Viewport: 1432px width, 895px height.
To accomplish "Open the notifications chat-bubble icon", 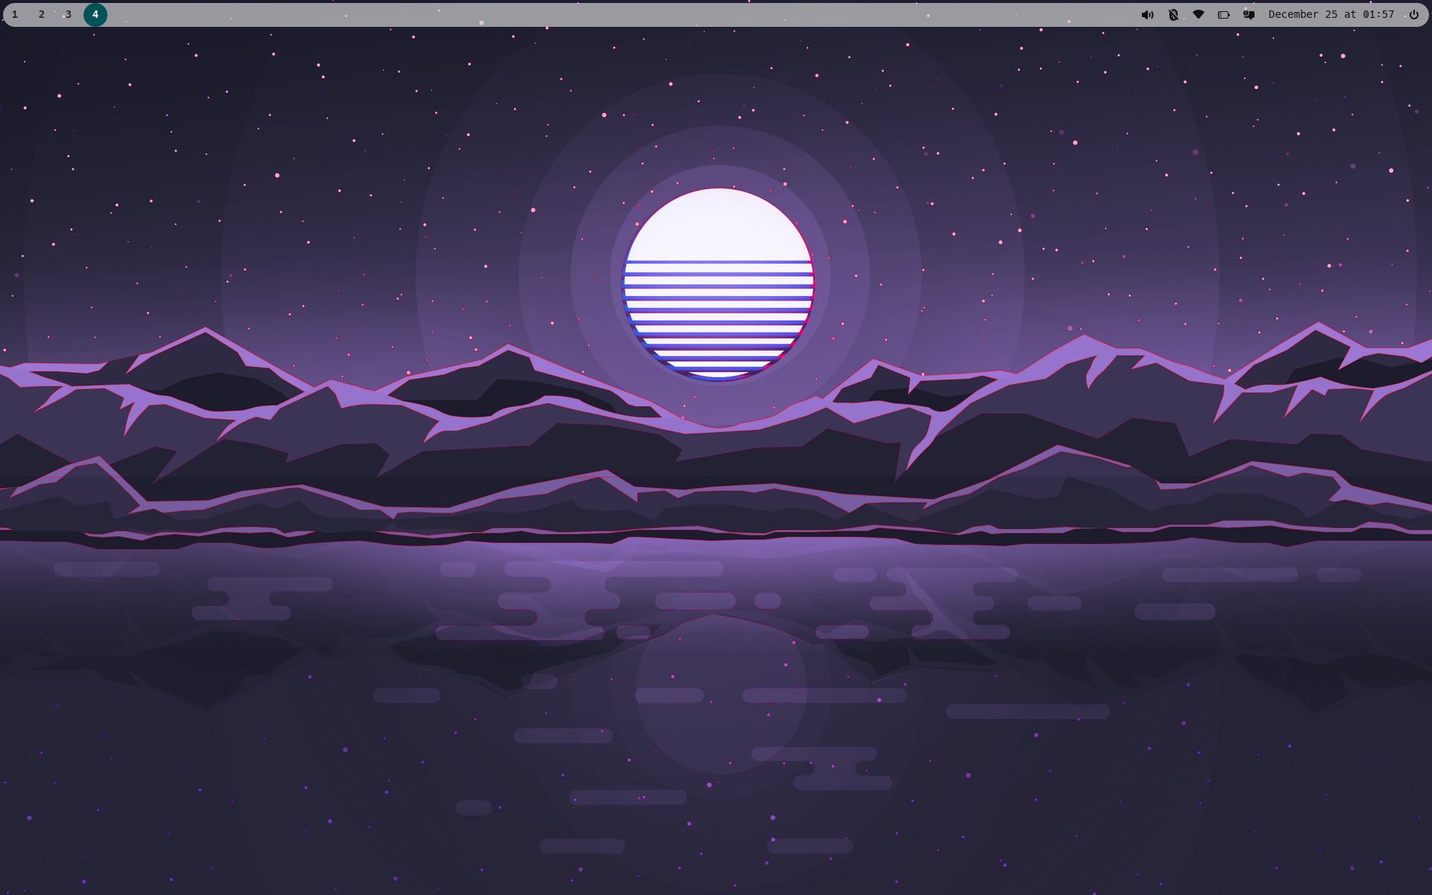I will point(1249,15).
